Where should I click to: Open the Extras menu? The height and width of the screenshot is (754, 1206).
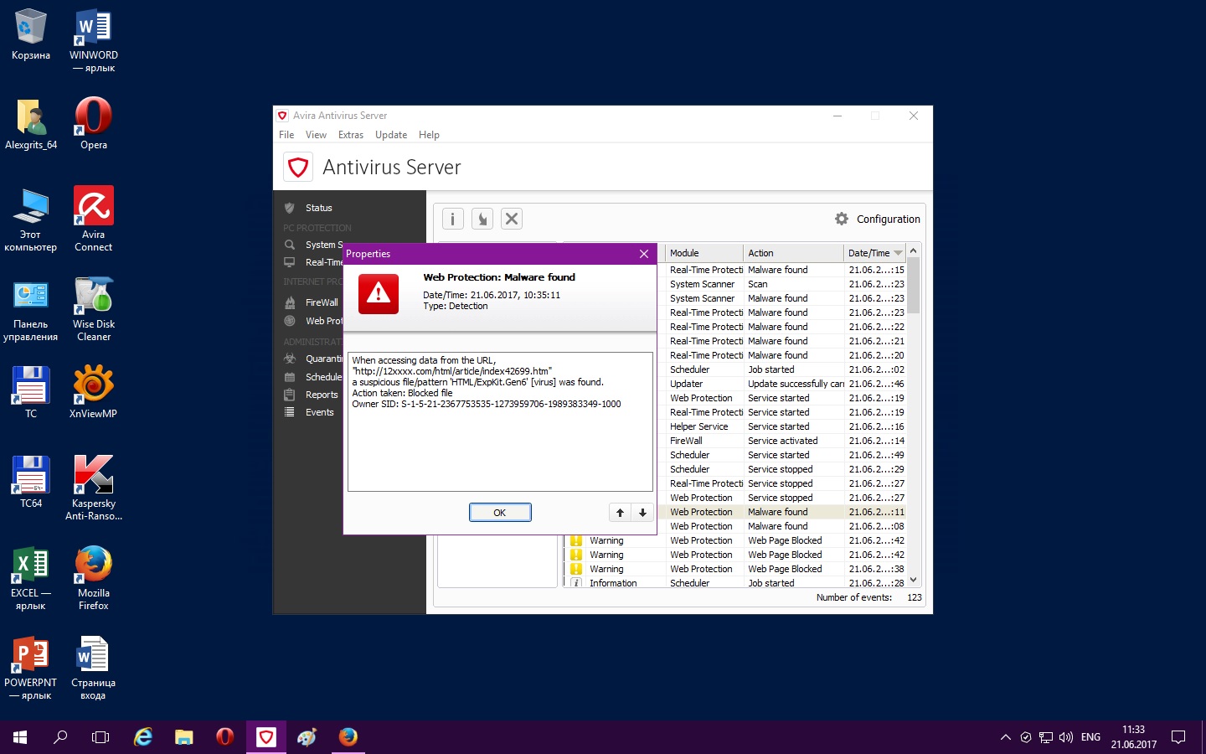(350, 135)
